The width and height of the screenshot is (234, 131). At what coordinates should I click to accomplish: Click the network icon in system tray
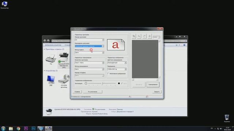point(218,128)
